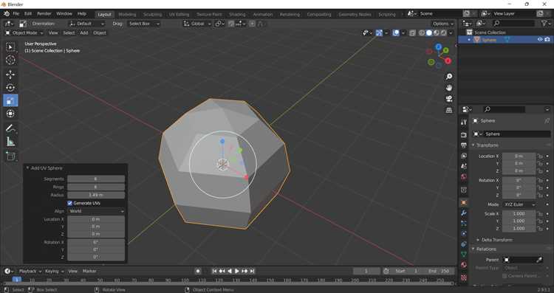Open the View Layer properties tab
Screen dimensions: 554x293
(464, 156)
